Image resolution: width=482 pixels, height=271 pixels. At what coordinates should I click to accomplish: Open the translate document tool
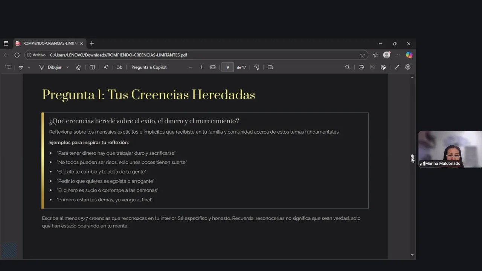(119, 67)
